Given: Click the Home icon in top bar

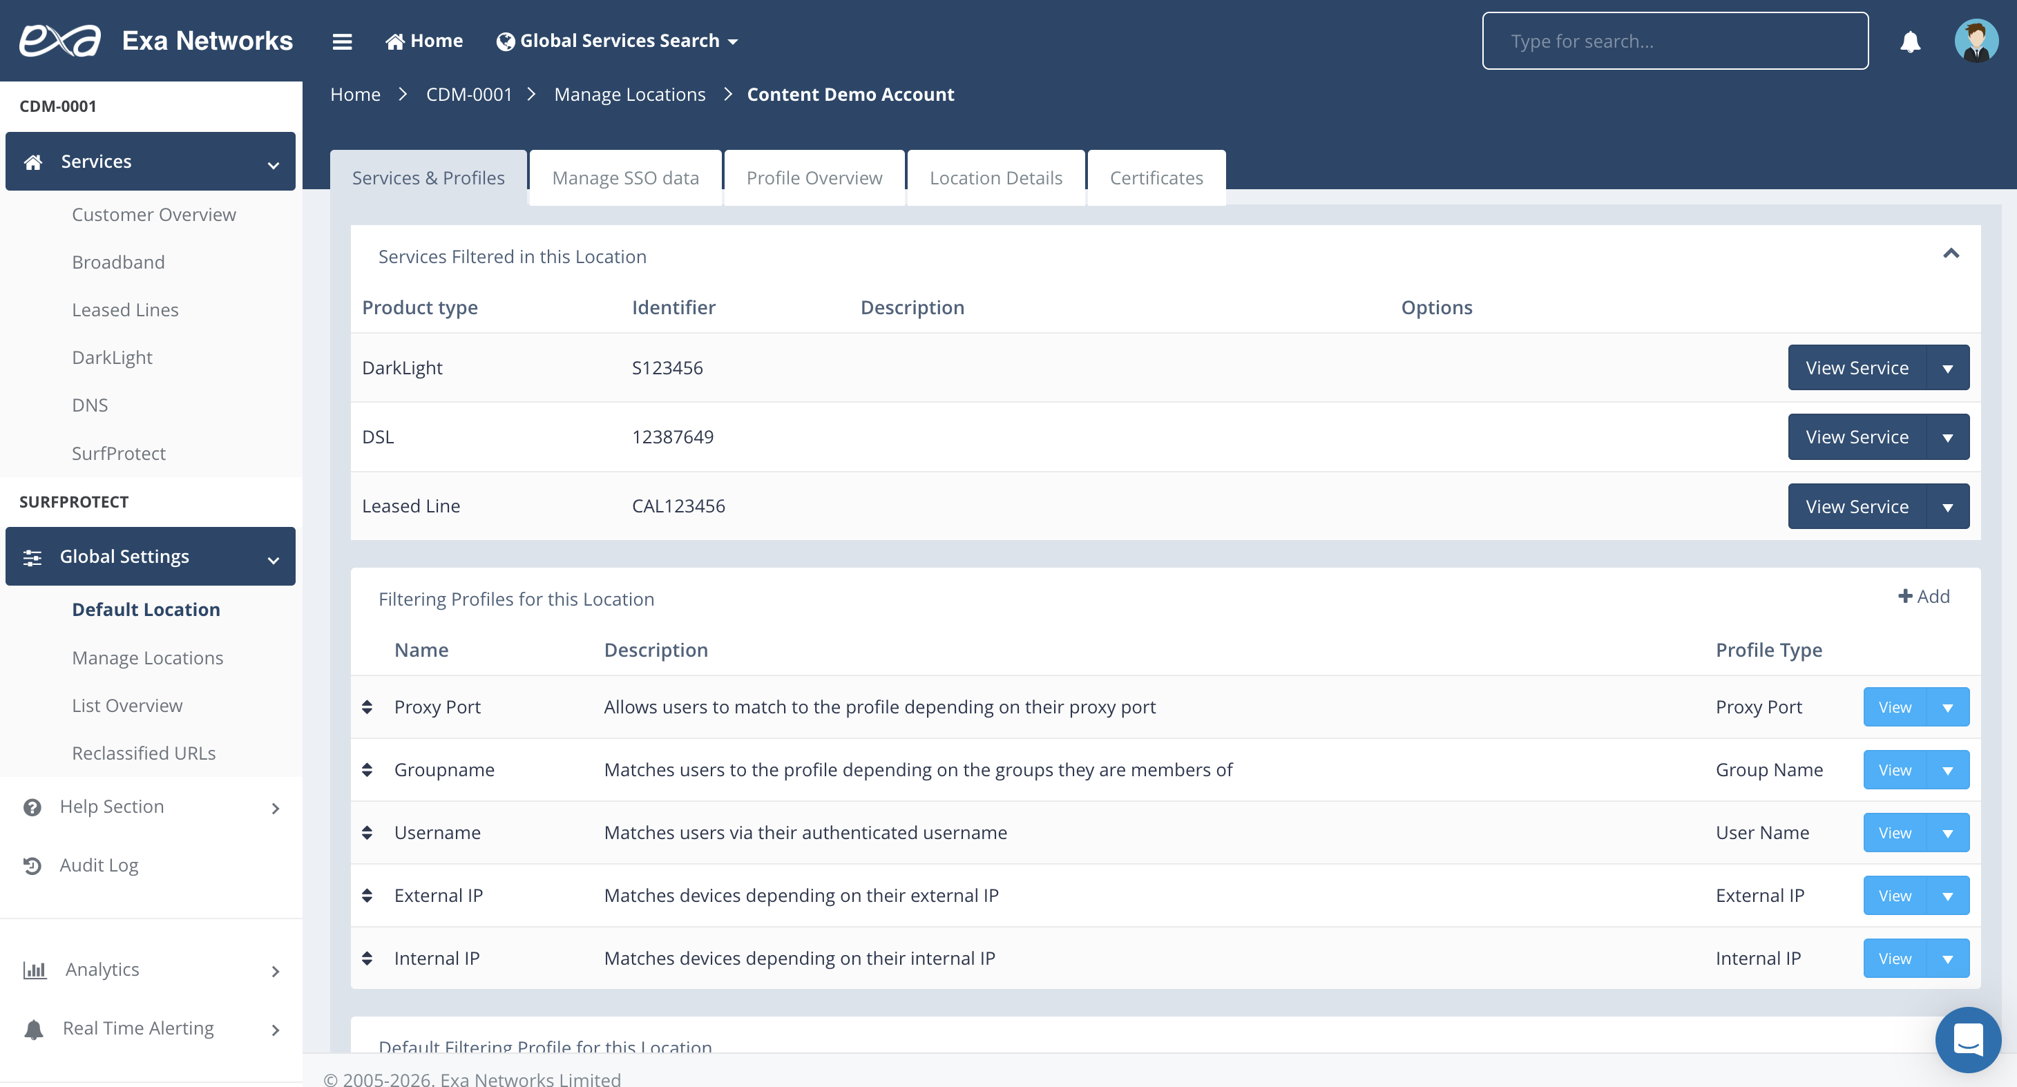Looking at the screenshot, I should pos(394,41).
